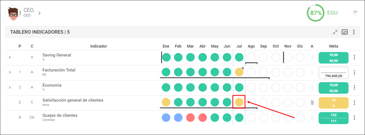The width and height of the screenshot is (365, 135).
Task: Click Satisfacción meta 10 / 9 yellow box
Action: pyautogui.click(x=333, y=103)
